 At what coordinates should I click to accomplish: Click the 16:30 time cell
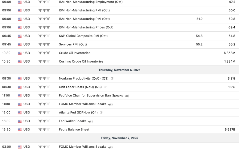(x=6, y=129)
